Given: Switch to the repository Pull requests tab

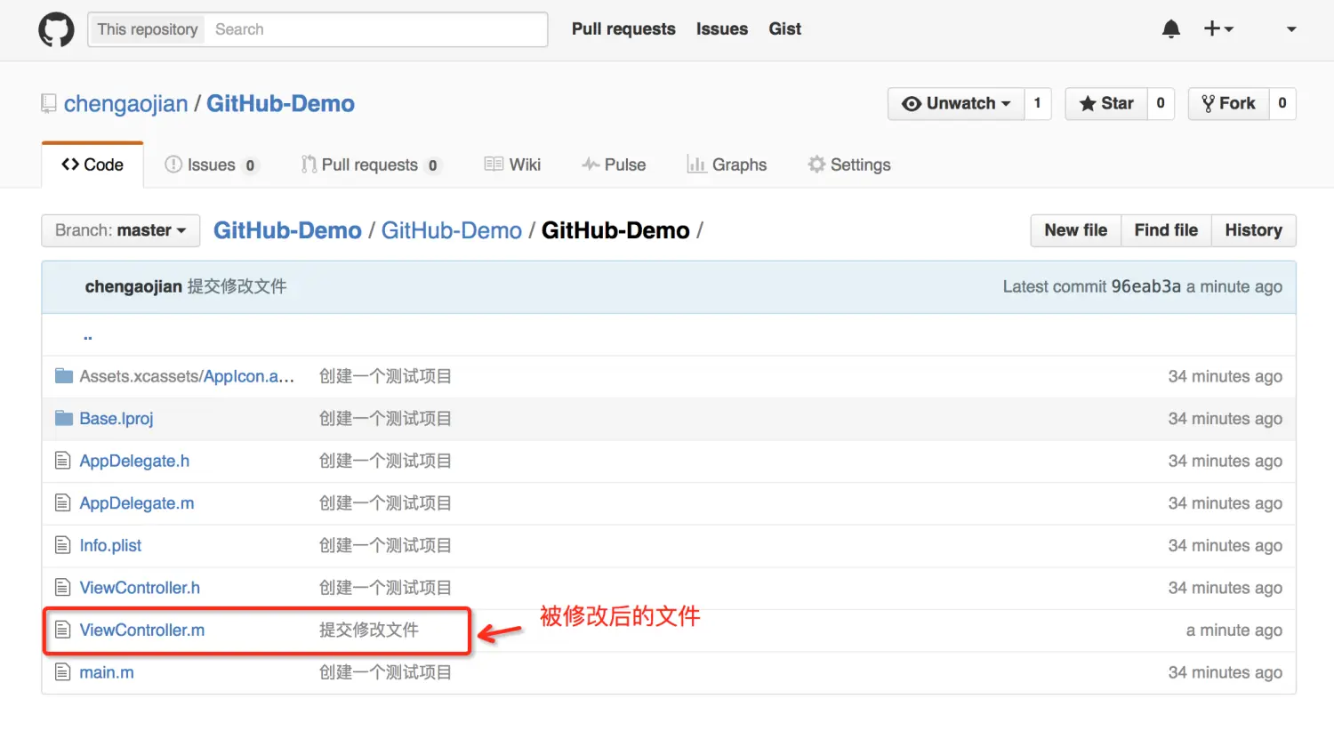Looking at the screenshot, I should pos(371,165).
